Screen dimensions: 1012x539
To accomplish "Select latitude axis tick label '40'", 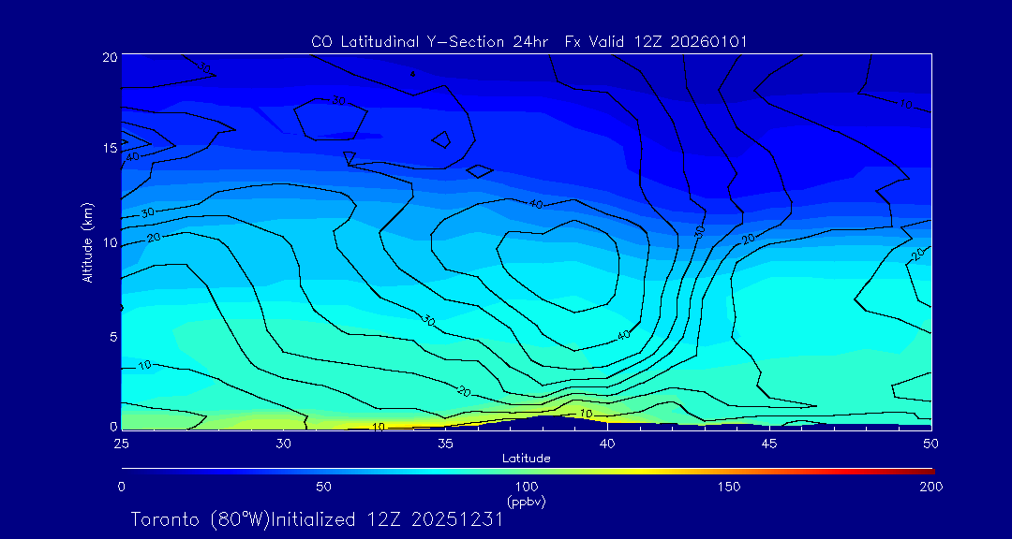I will pos(607,444).
